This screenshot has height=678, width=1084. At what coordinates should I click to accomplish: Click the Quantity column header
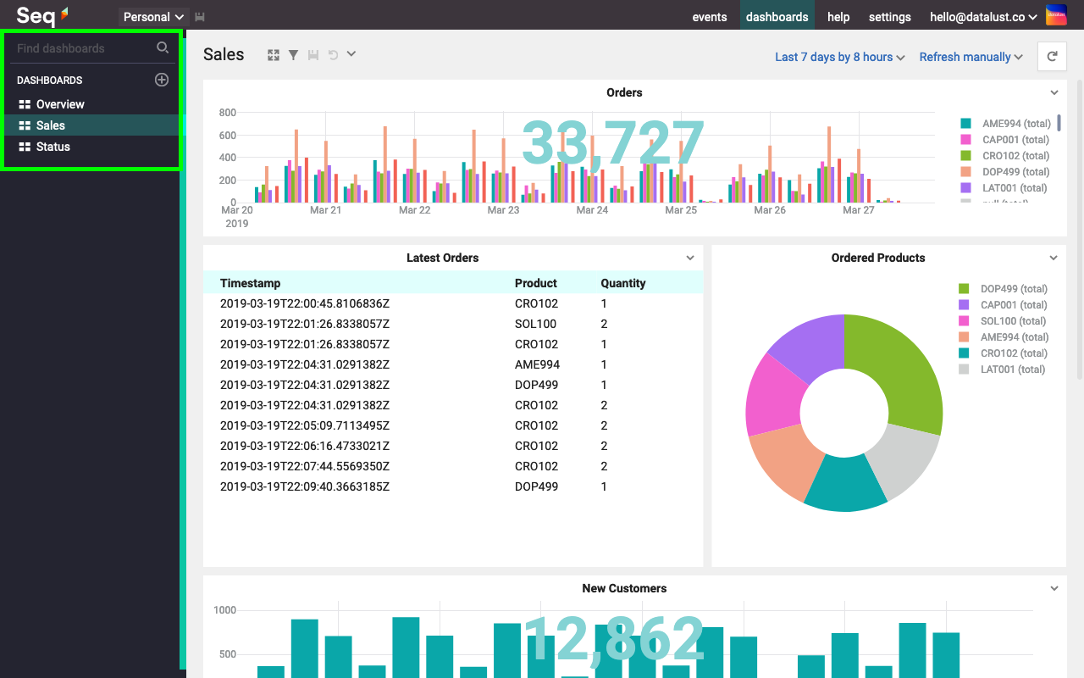click(x=623, y=283)
